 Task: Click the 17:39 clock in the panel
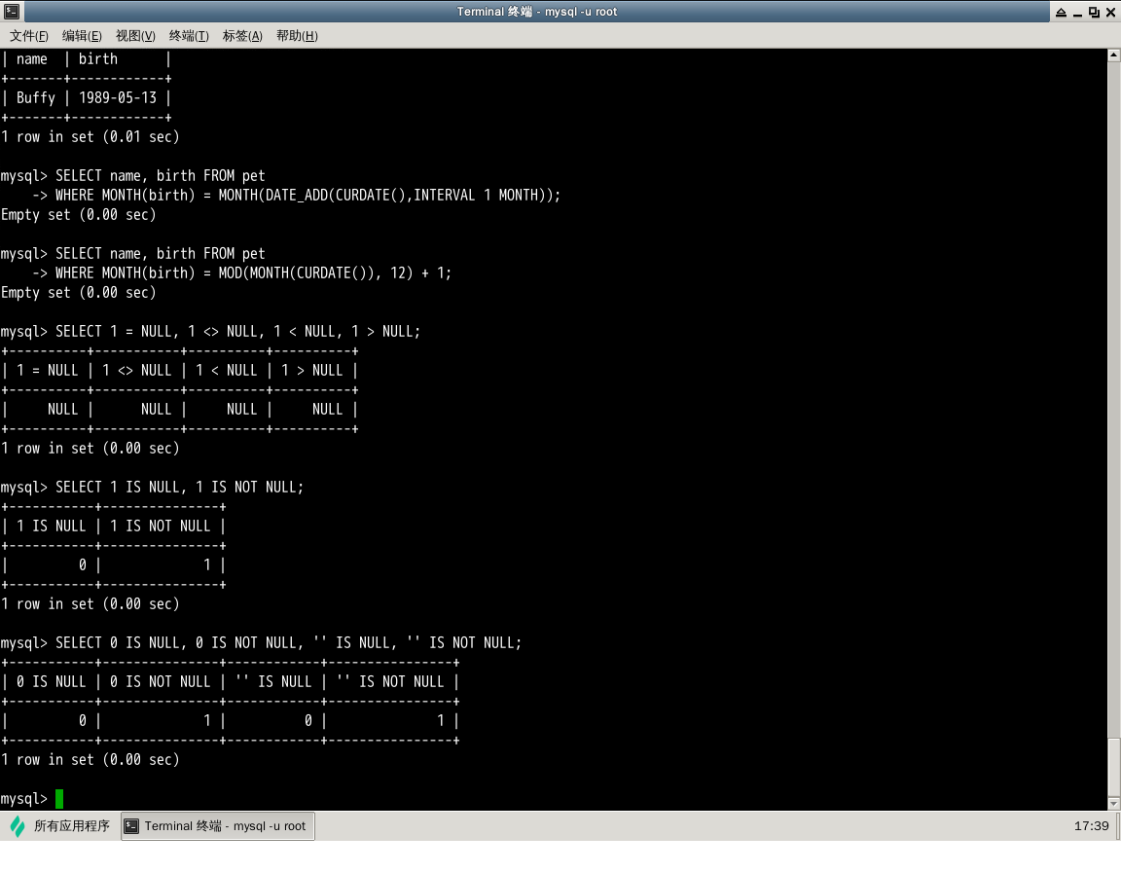tap(1091, 826)
